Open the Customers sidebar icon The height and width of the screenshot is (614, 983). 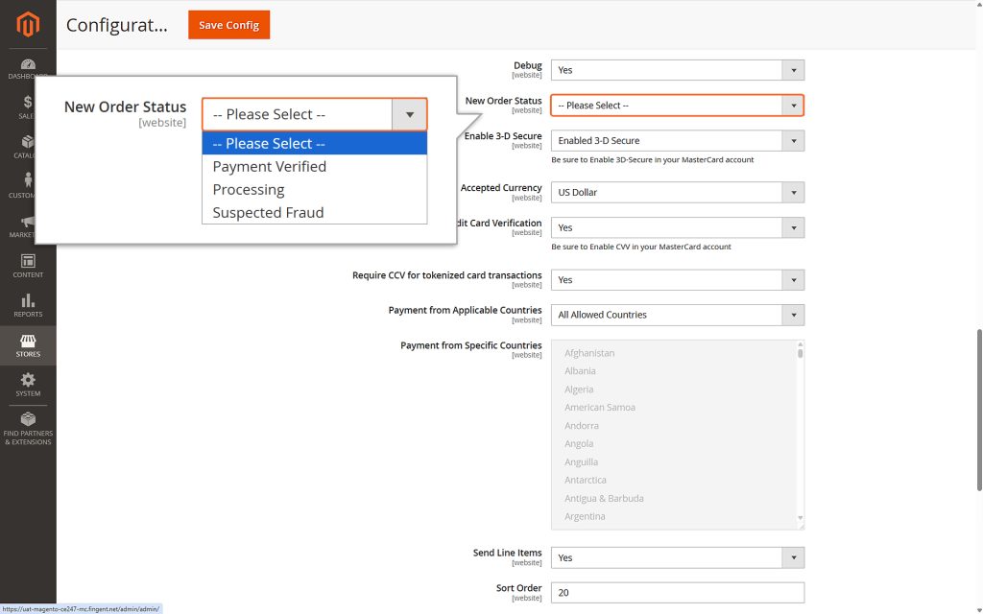28,185
